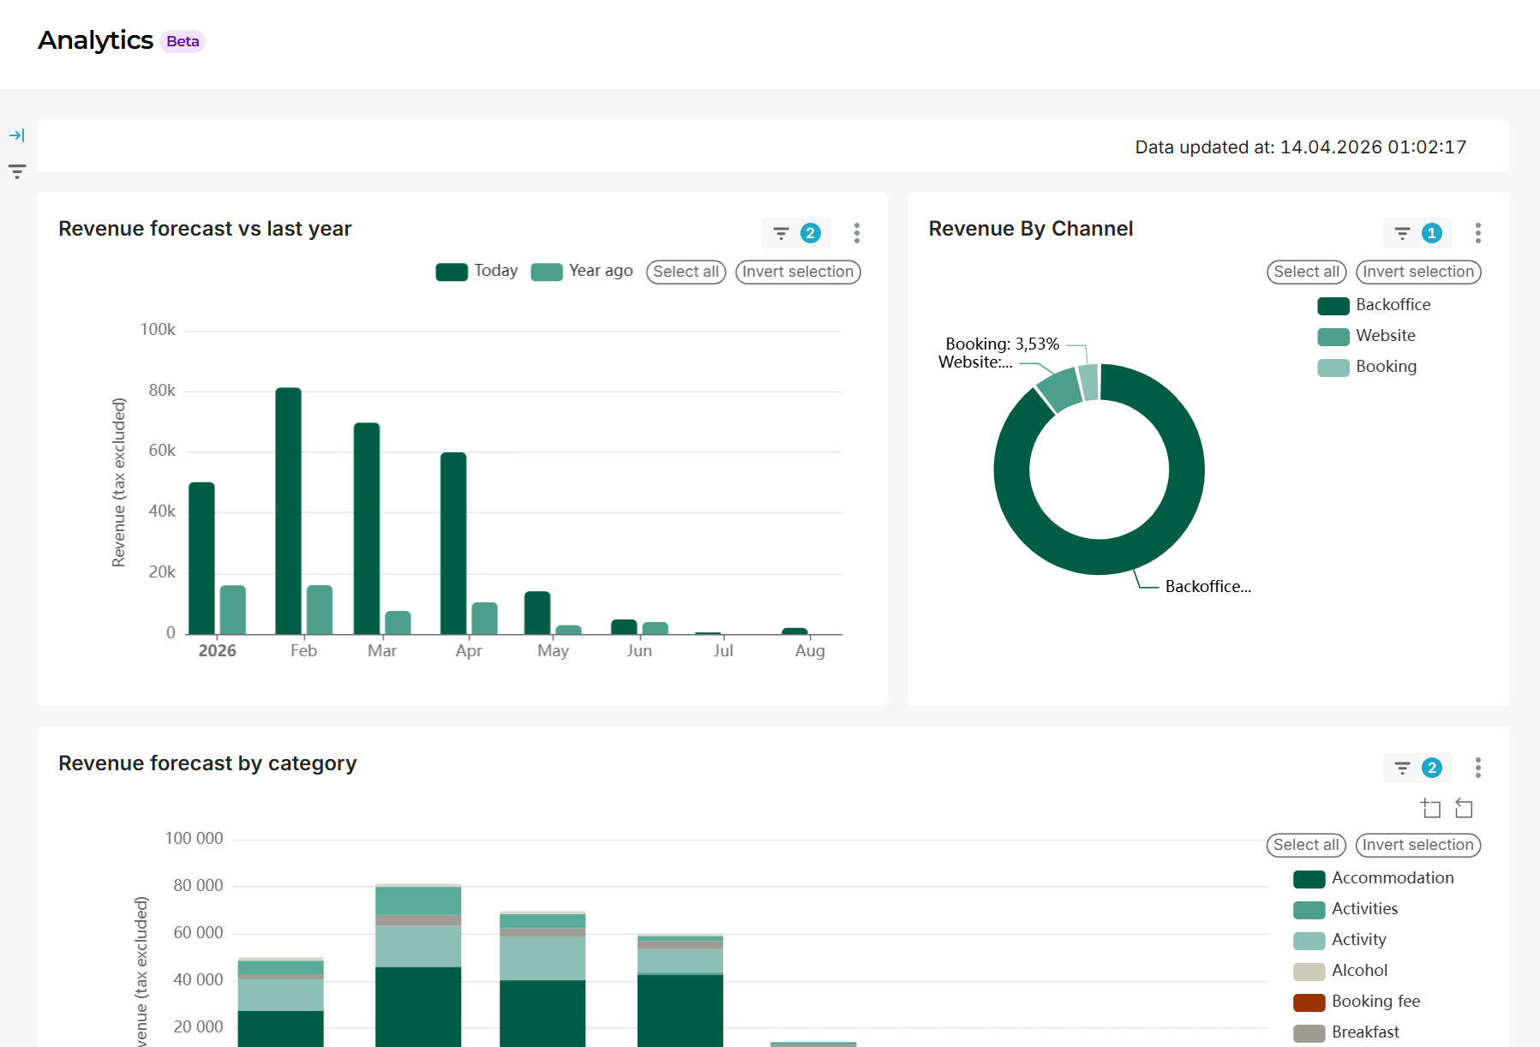Open the dashboard filter icon in left rail
The image size is (1540, 1047).
tap(17, 171)
